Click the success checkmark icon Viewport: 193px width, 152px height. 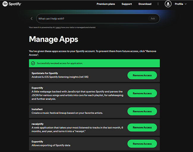[33, 63]
